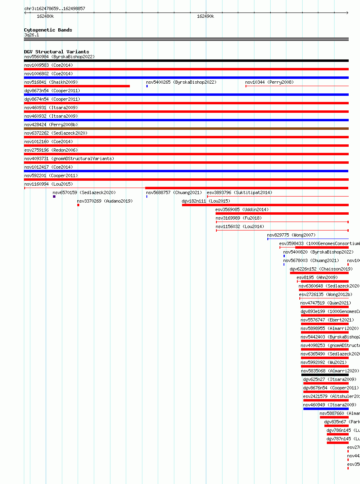Click the esv3598433 (1000GenomesConsortium label
The image size is (360, 484).
(x=320, y=243)
